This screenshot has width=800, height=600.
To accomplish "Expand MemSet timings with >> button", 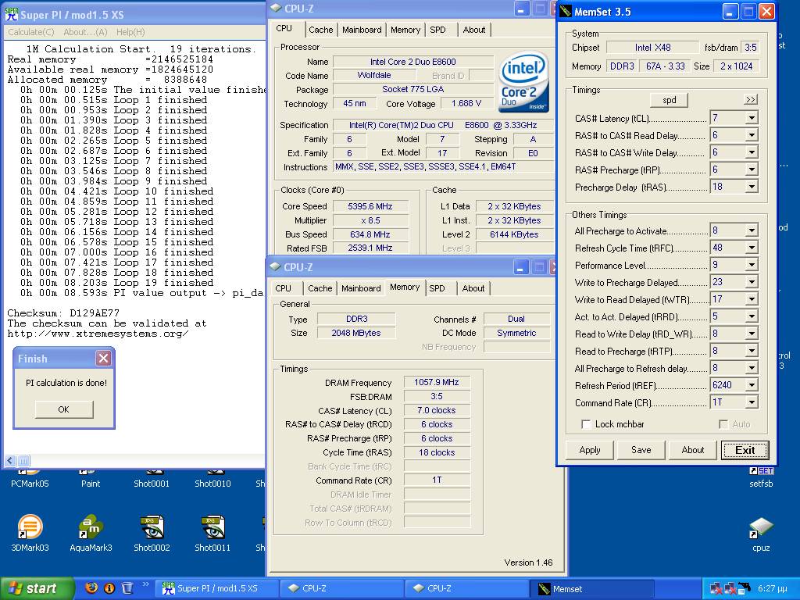I will tap(750, 99).
